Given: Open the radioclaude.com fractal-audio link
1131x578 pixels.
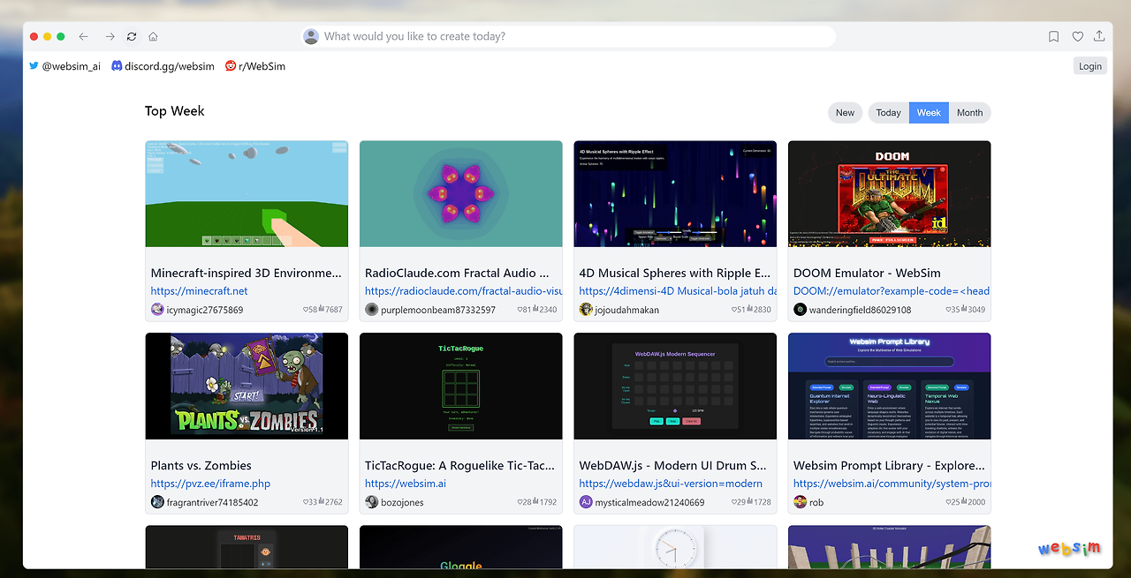Looking at the screenshot, I should (x=463, y=290).
